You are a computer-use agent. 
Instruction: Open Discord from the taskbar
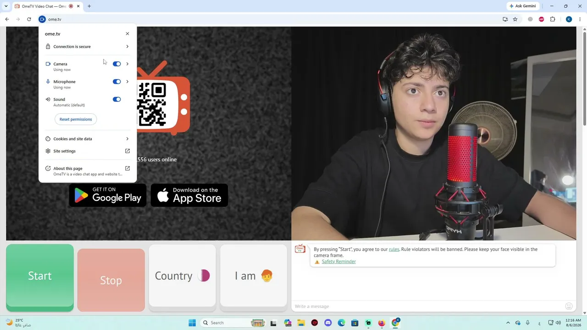[x=328, y=323]
